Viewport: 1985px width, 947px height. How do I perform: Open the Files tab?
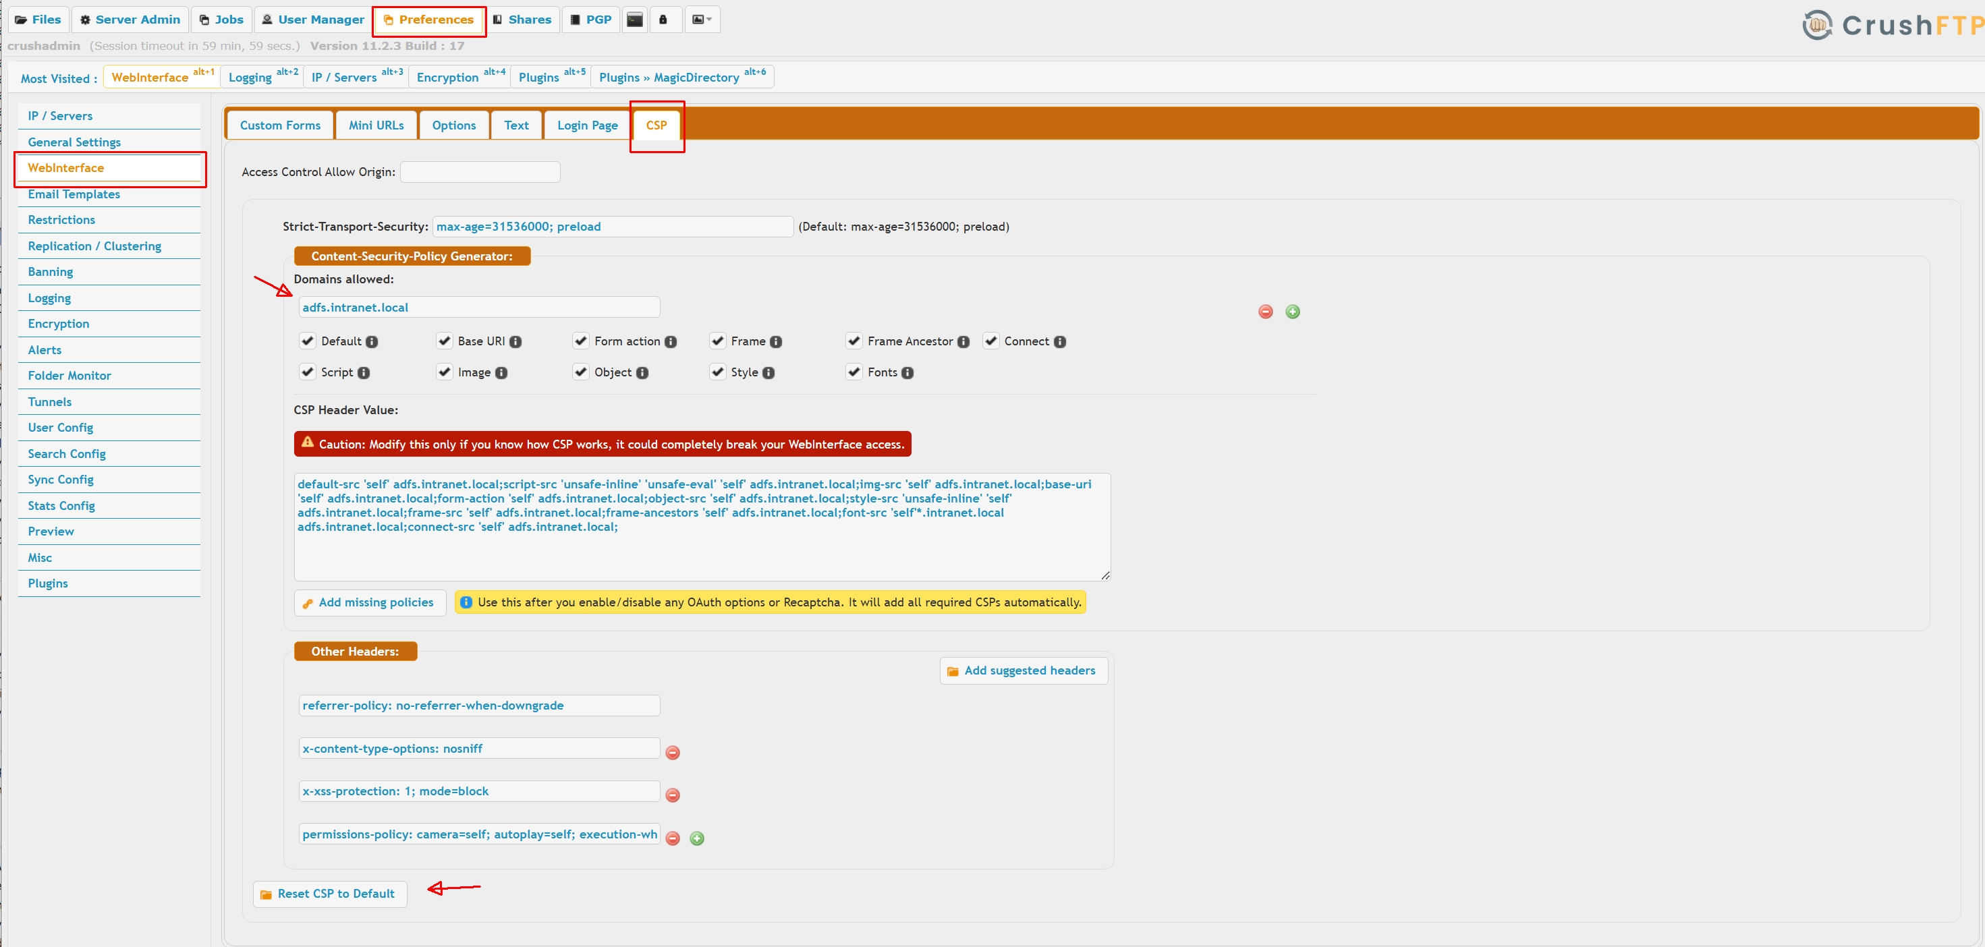(x=38, y=20)
